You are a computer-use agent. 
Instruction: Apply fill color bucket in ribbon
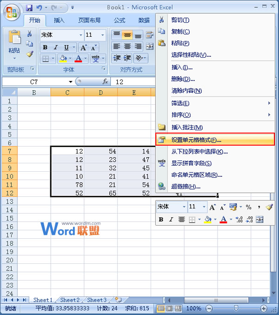[x=63, y=59]
